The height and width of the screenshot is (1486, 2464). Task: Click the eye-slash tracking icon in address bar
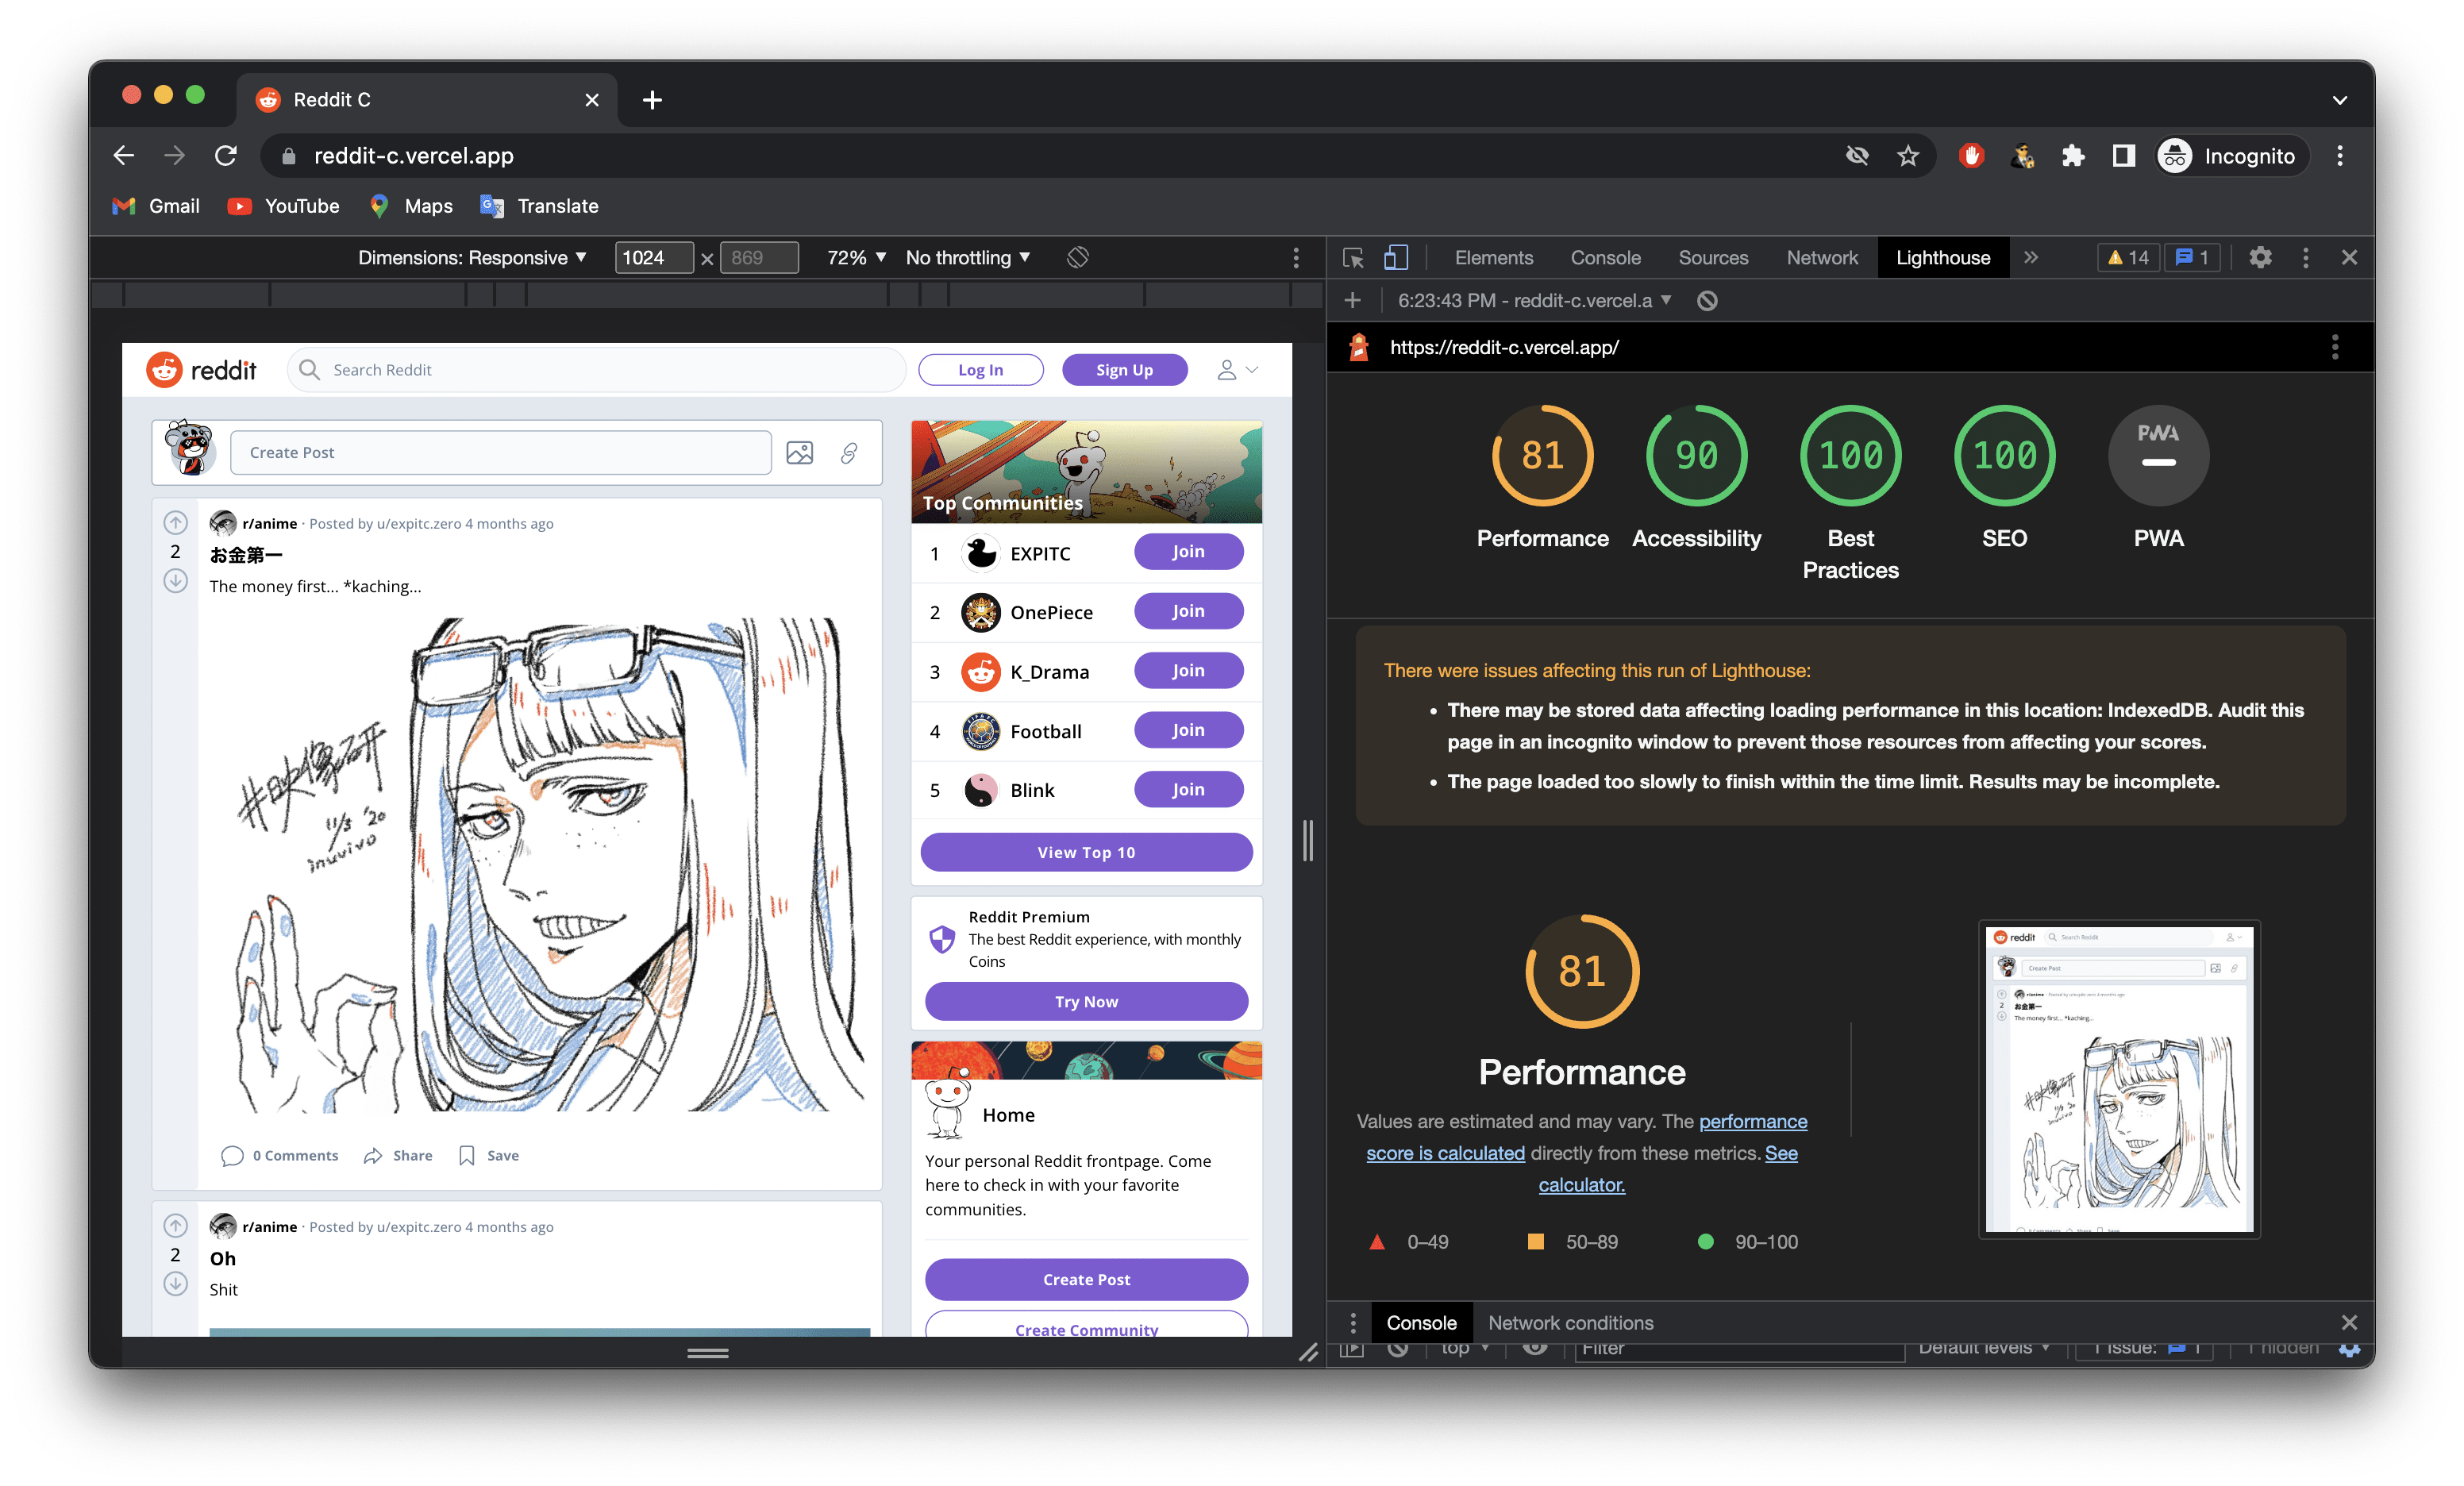tap(1857, 156)
